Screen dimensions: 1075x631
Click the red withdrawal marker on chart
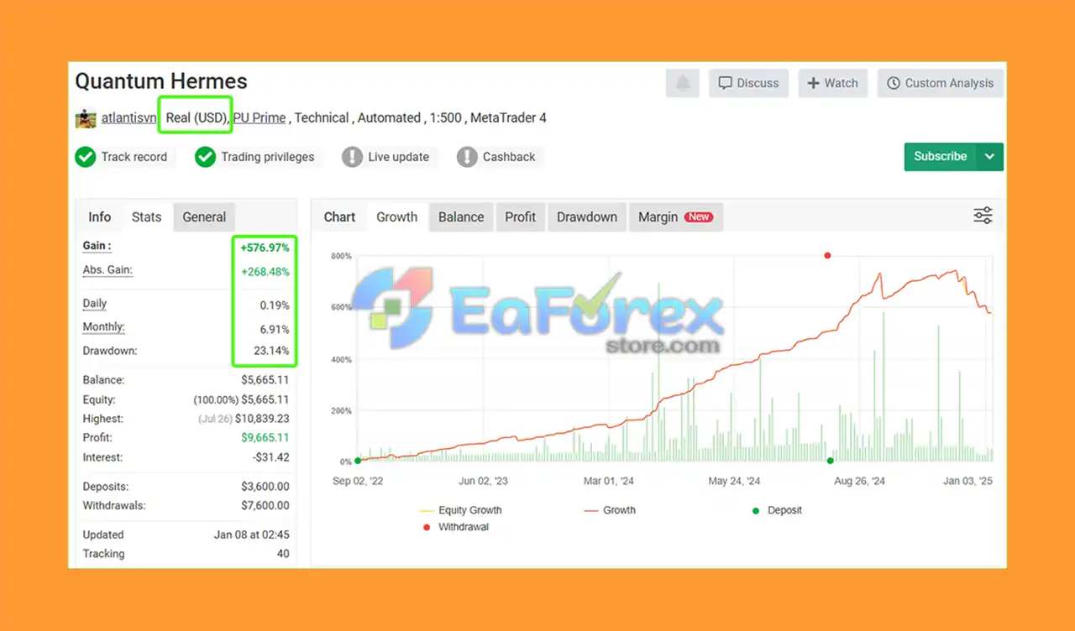point(827,255)
